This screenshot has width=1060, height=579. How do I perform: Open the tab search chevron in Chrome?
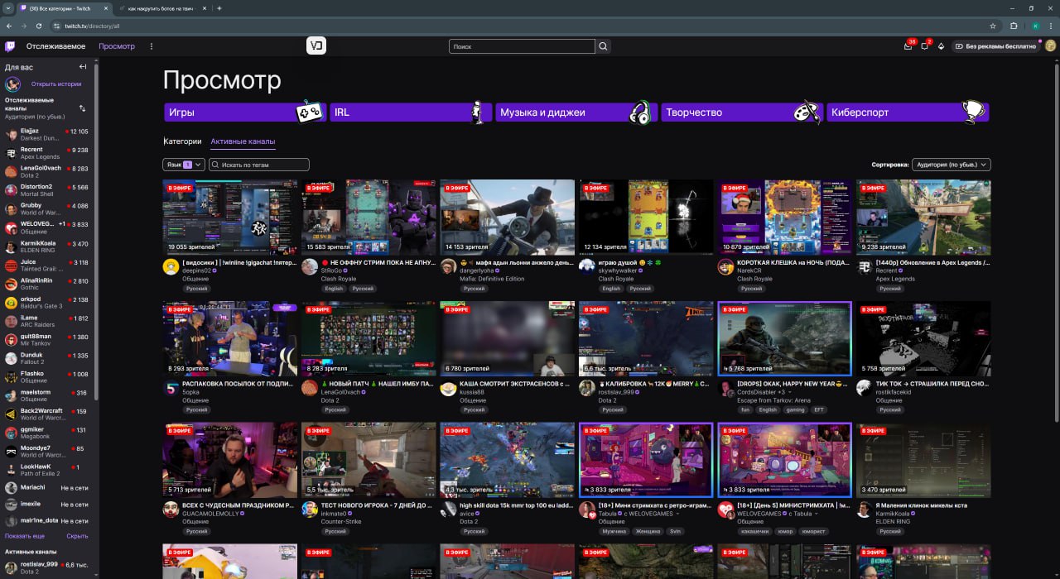(x=9, y=8)
